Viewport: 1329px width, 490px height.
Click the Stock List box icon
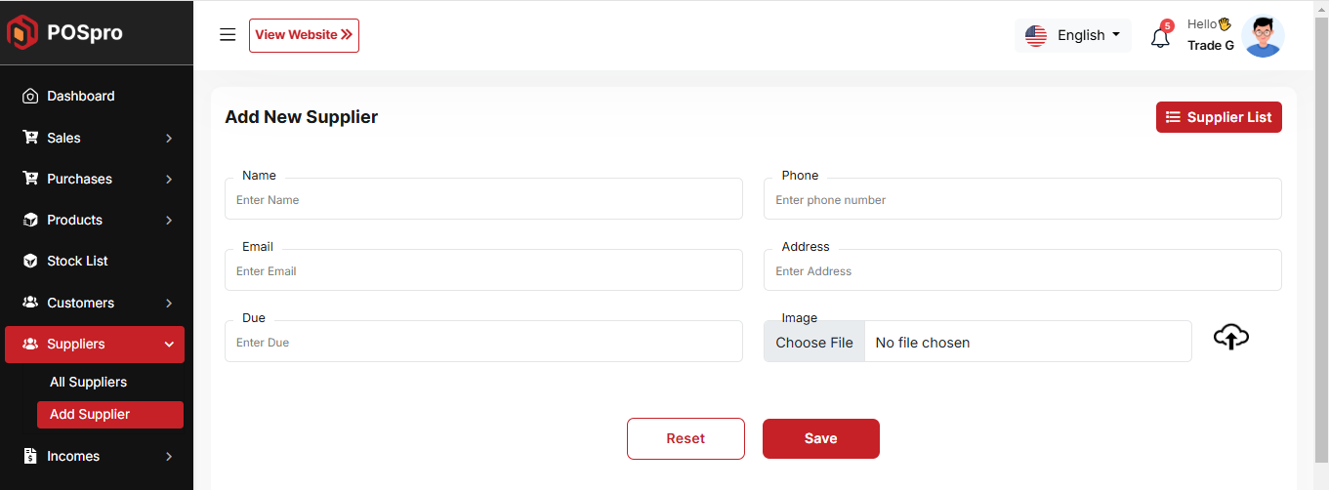[x=30, y=262]
